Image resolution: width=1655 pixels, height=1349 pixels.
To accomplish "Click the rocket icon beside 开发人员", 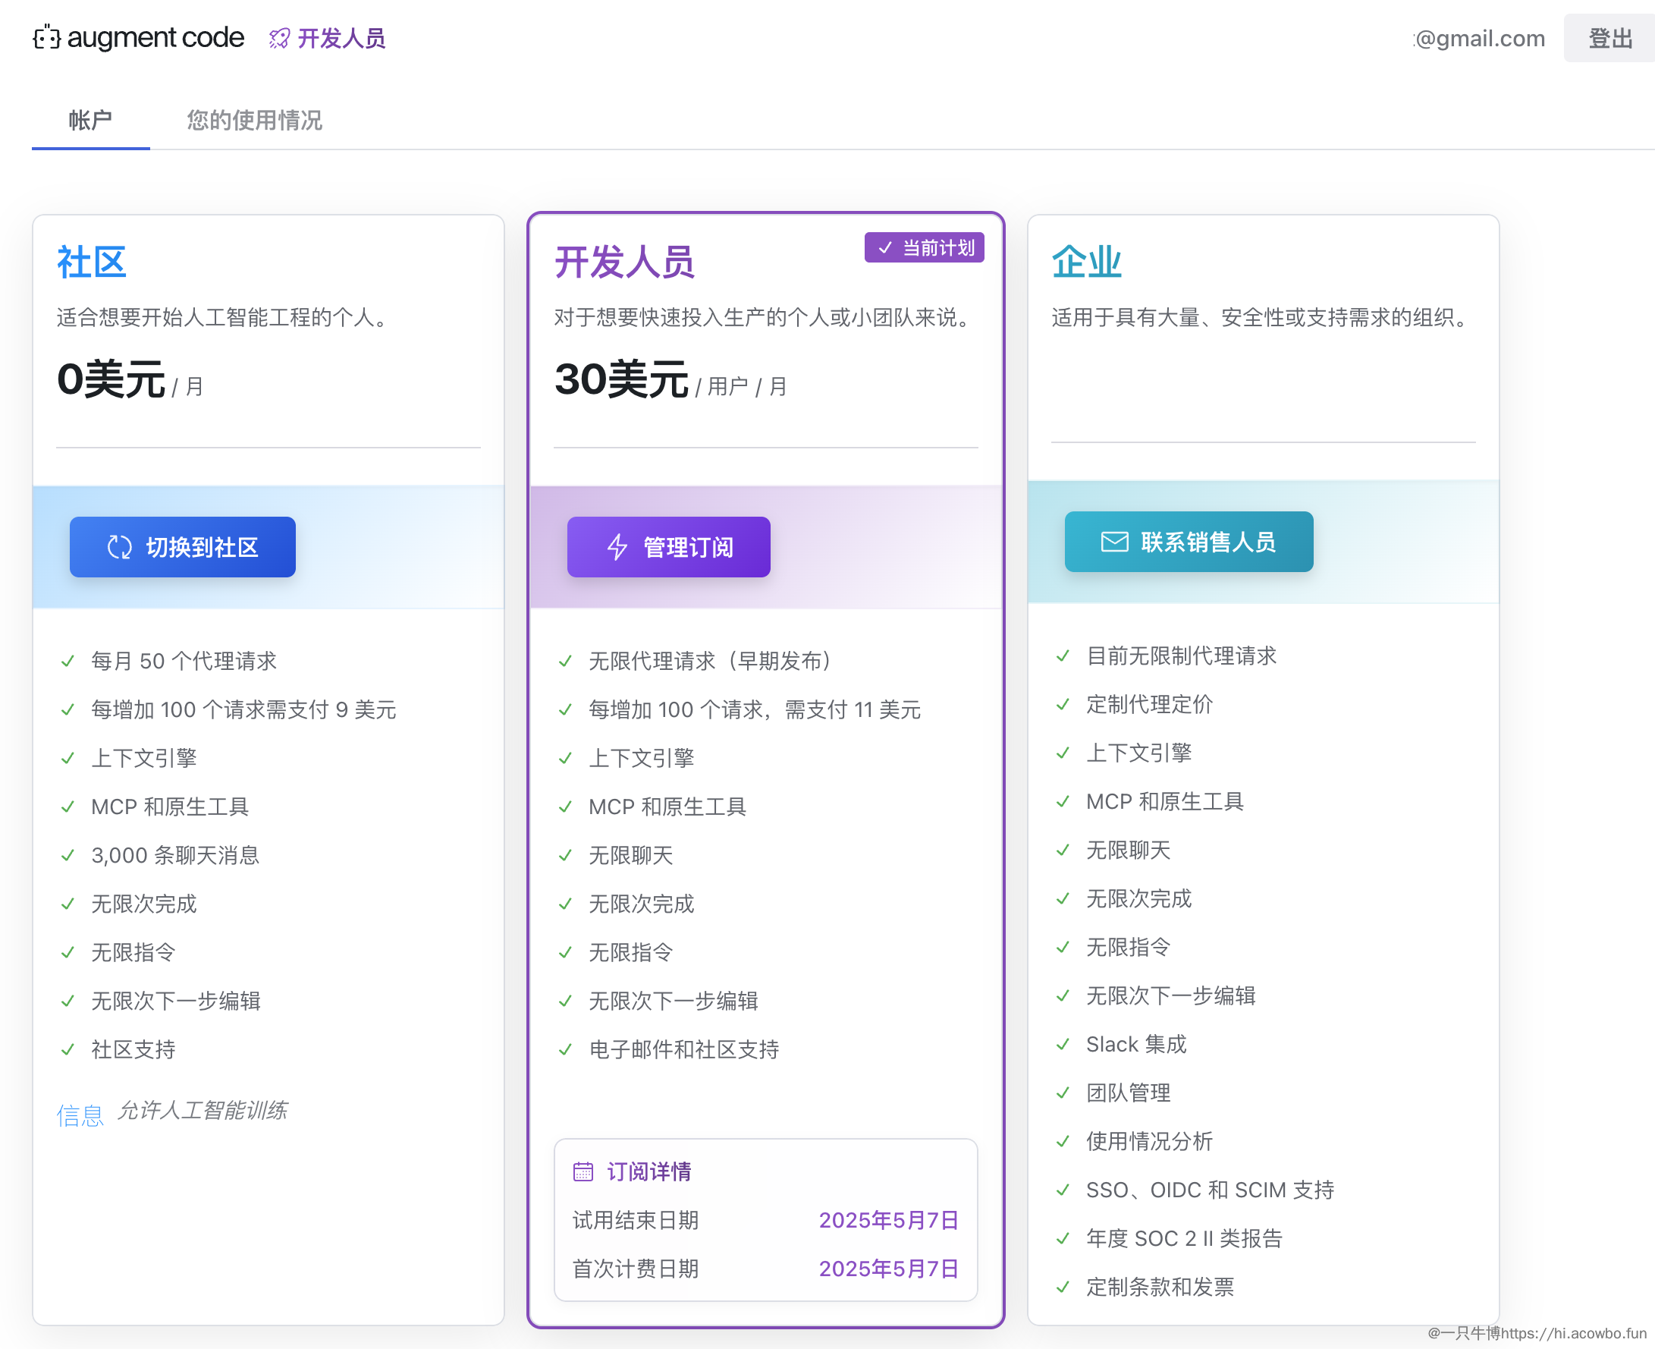I will pyautogui.click(x=280, y=38).
